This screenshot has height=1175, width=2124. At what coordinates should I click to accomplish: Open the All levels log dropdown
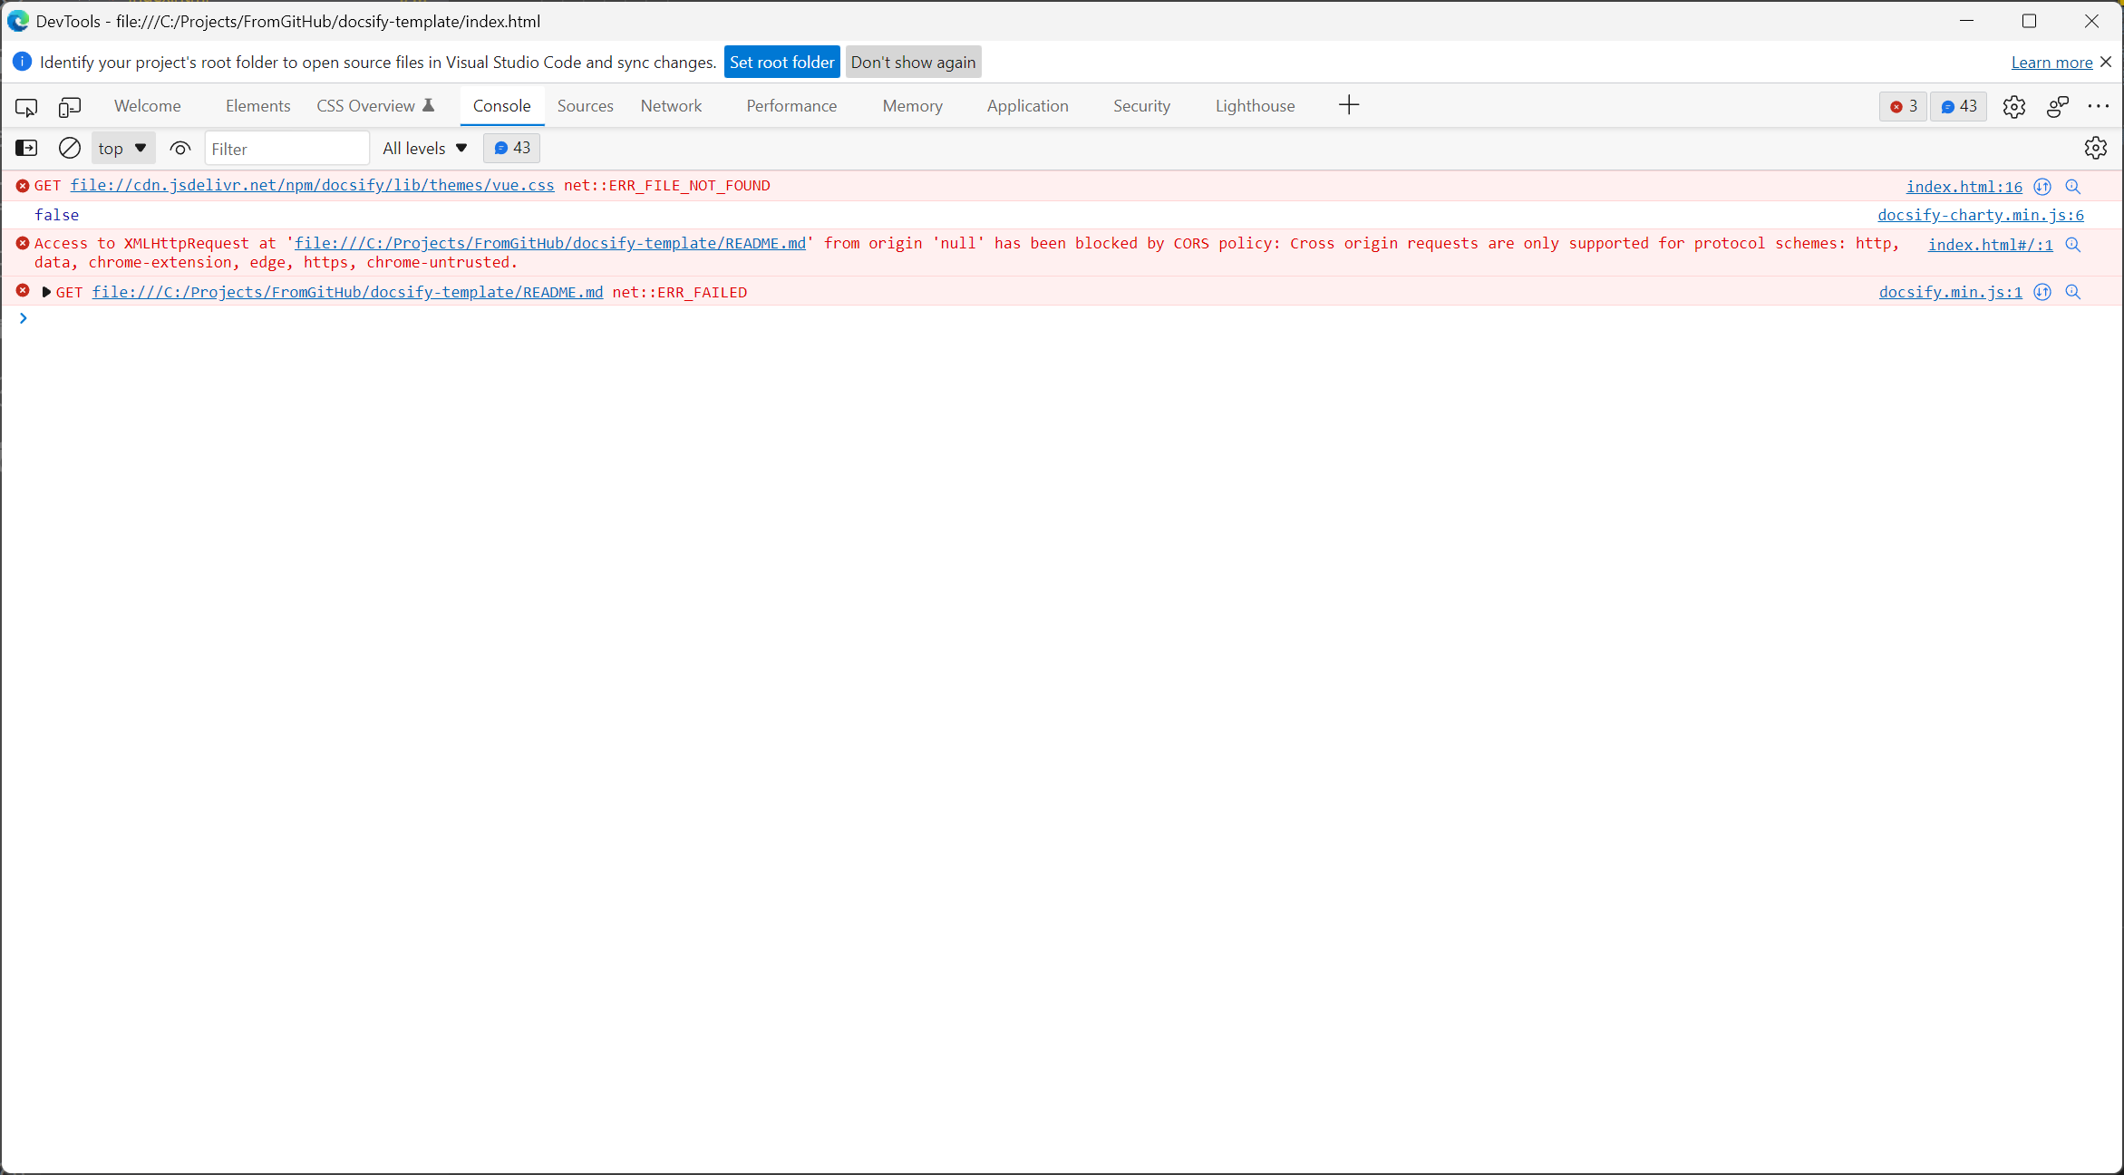click(x=424, y=148)
